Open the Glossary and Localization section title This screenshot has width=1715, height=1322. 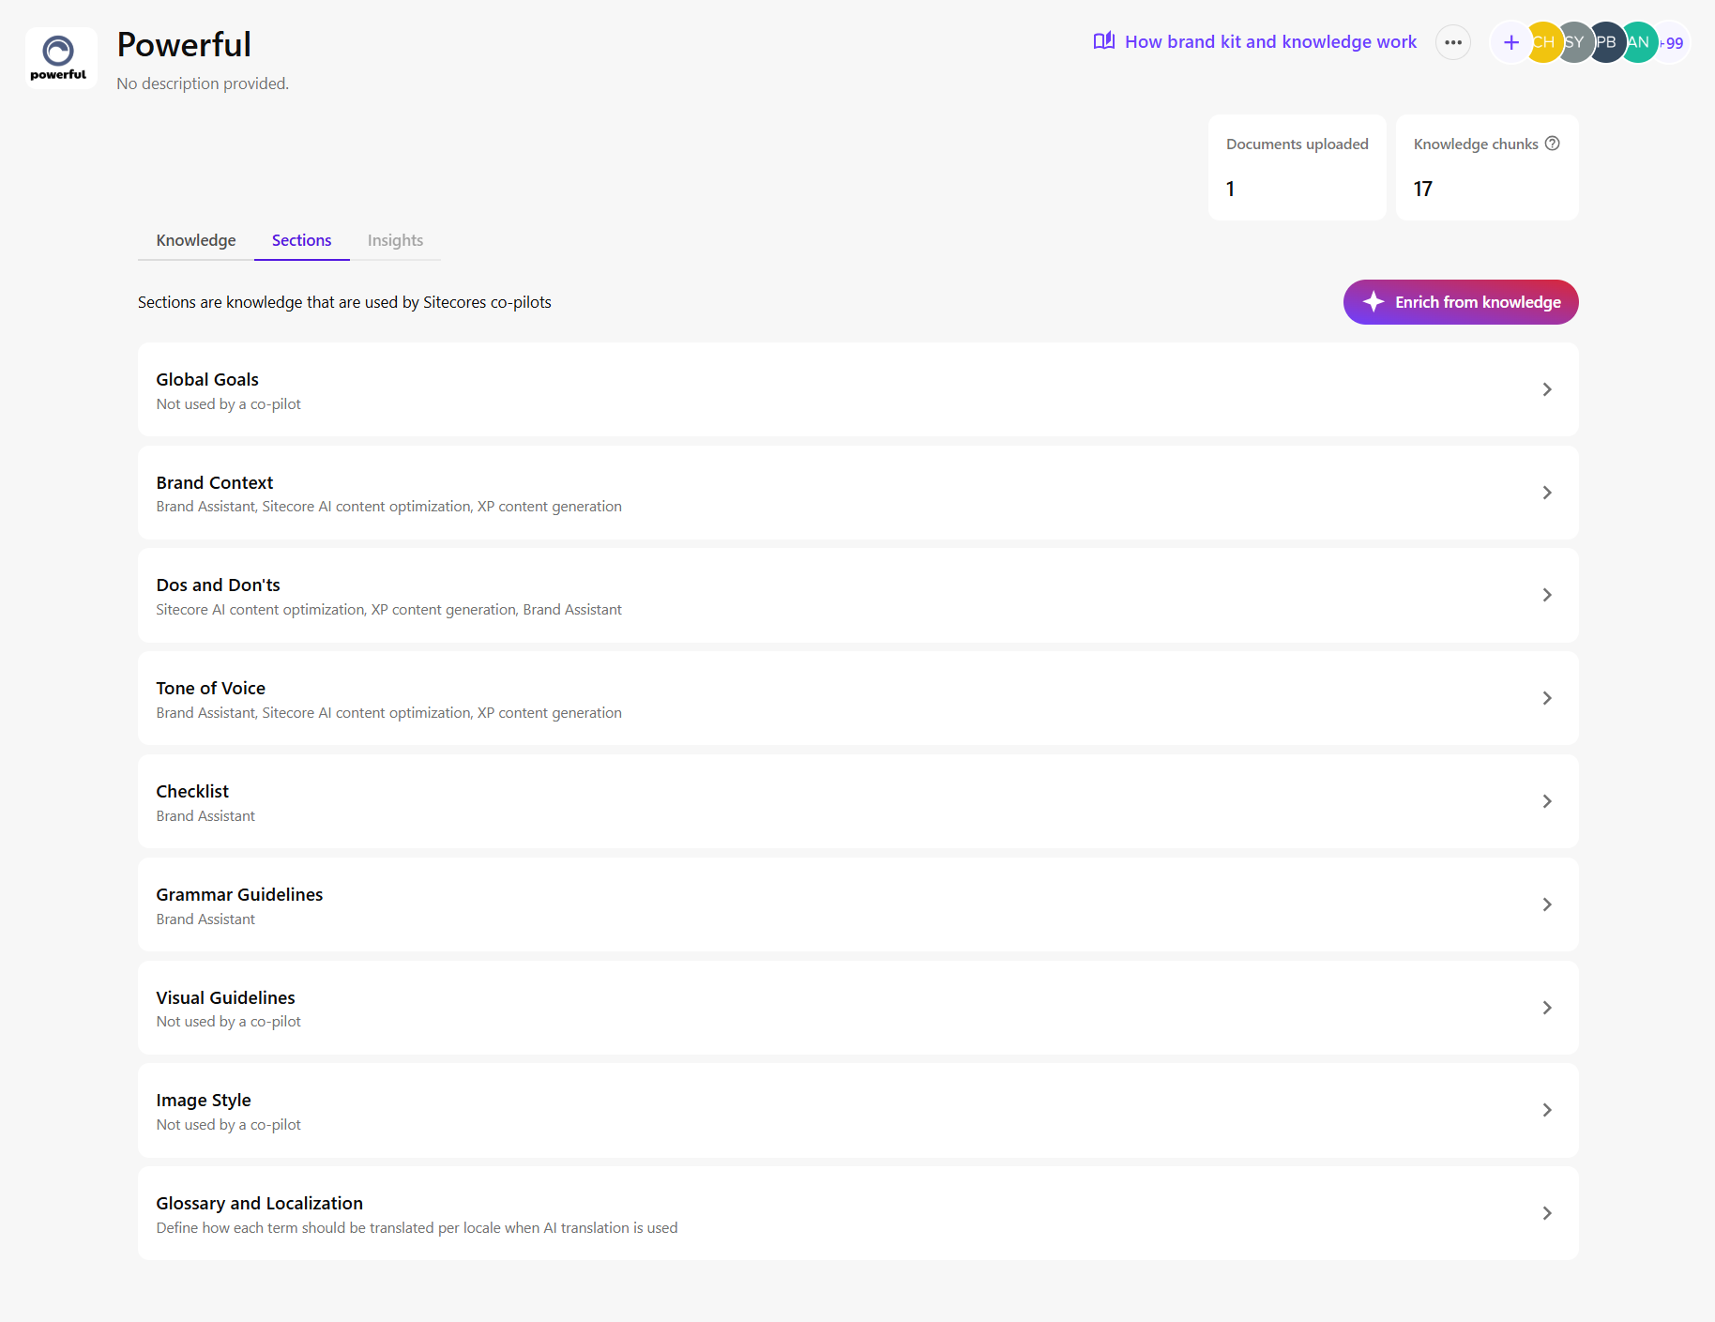click(x=260, y=1203)
